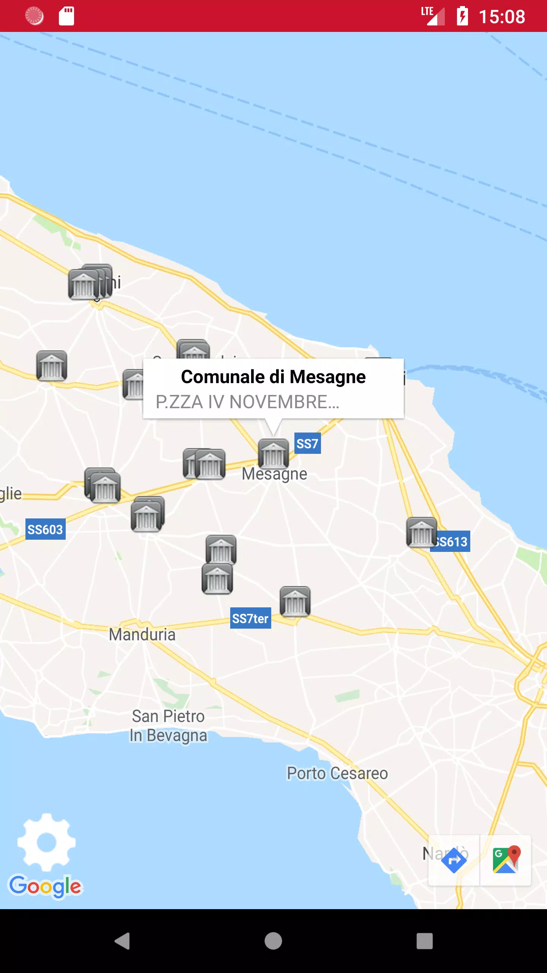The width and height of the screenshot is (547, 973).
Task: Open recent apps with square button
Action: click(425, 941)
